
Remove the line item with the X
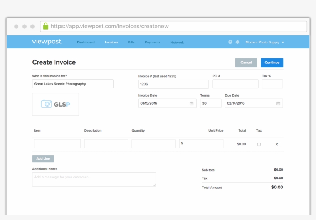pos(277,144)
